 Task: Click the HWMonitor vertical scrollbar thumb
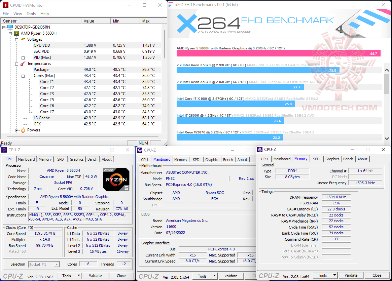pos(164,44)
